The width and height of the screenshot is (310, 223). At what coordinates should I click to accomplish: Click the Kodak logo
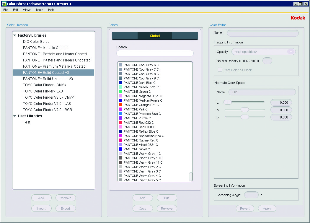point(298,18)
